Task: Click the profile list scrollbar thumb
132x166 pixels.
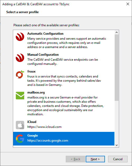Action: click(x=117, y=68)
